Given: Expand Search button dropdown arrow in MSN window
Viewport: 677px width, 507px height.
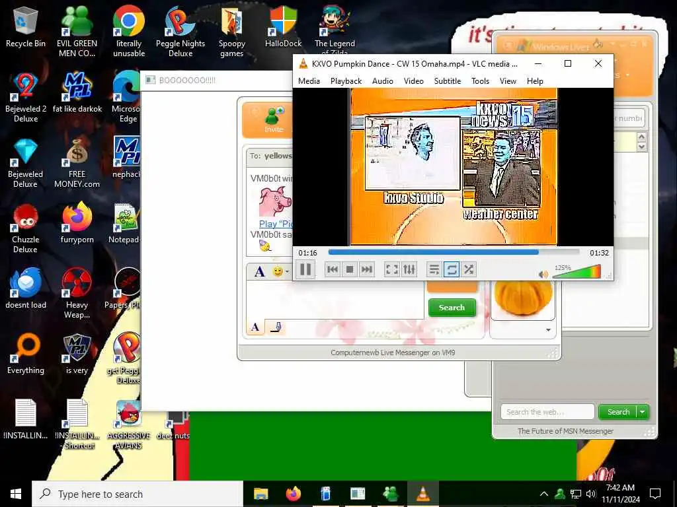Looking at the screenshot, I should (643, 412).
